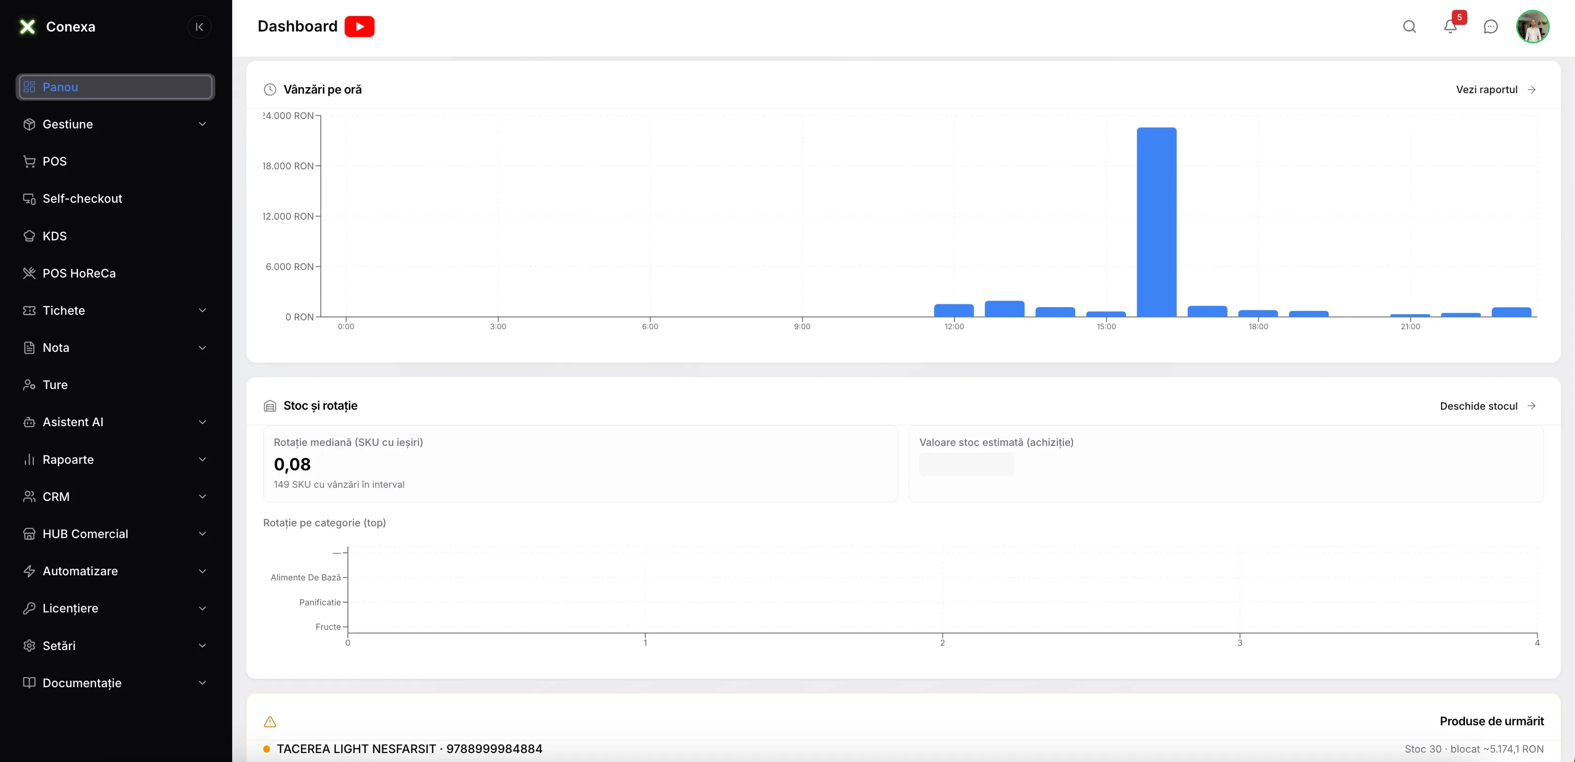Click the Stoc 30 blocat value text
Image resolution: width=1575 pixels, height=762 pixels.
(1473, 749)
